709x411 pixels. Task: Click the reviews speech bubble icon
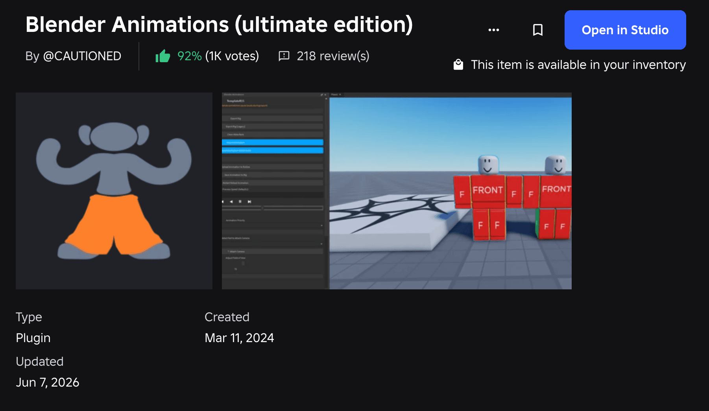click(284, 56)
